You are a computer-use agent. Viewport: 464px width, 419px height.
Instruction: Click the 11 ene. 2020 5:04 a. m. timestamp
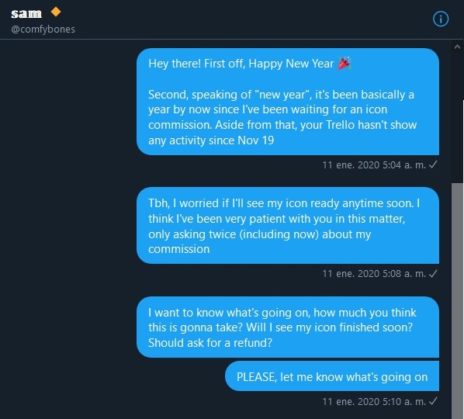[374, 164]
